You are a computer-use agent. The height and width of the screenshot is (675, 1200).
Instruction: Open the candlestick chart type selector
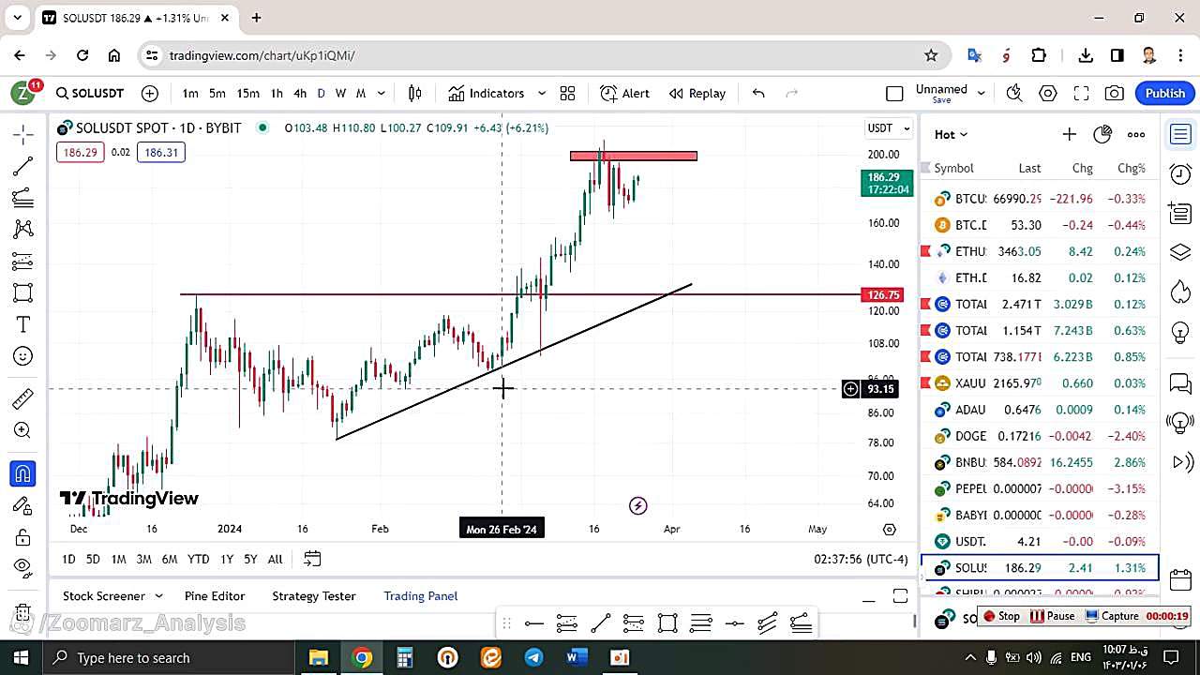tap(415, 93)
